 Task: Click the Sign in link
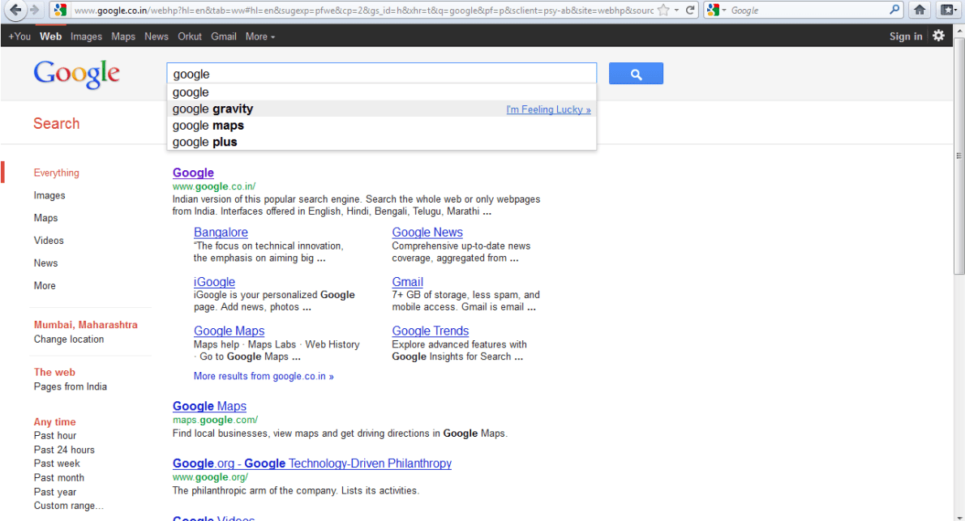coord(906,36)
